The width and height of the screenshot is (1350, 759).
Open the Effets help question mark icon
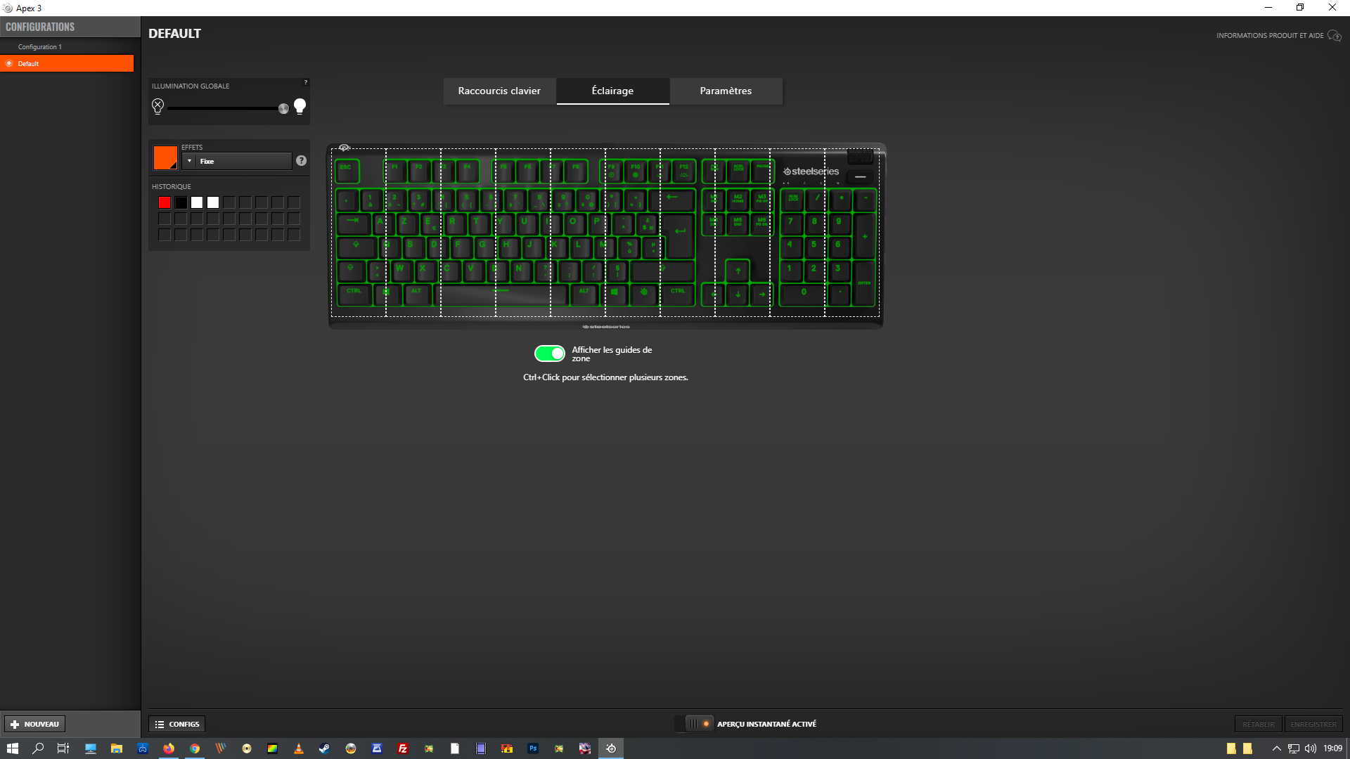[301, 161]
